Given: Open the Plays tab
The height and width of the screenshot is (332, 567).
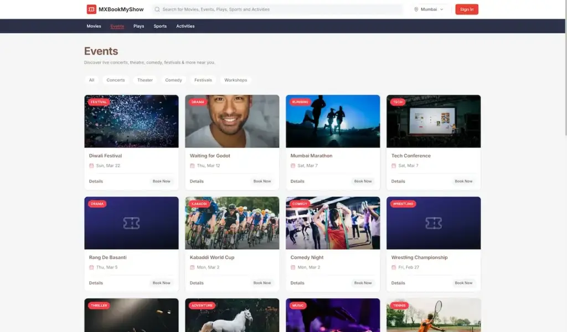Looking at the screenshot, I should pos(138,26).
